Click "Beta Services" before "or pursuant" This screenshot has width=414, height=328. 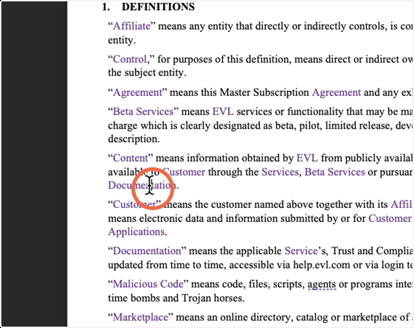[x=335, y=172]
